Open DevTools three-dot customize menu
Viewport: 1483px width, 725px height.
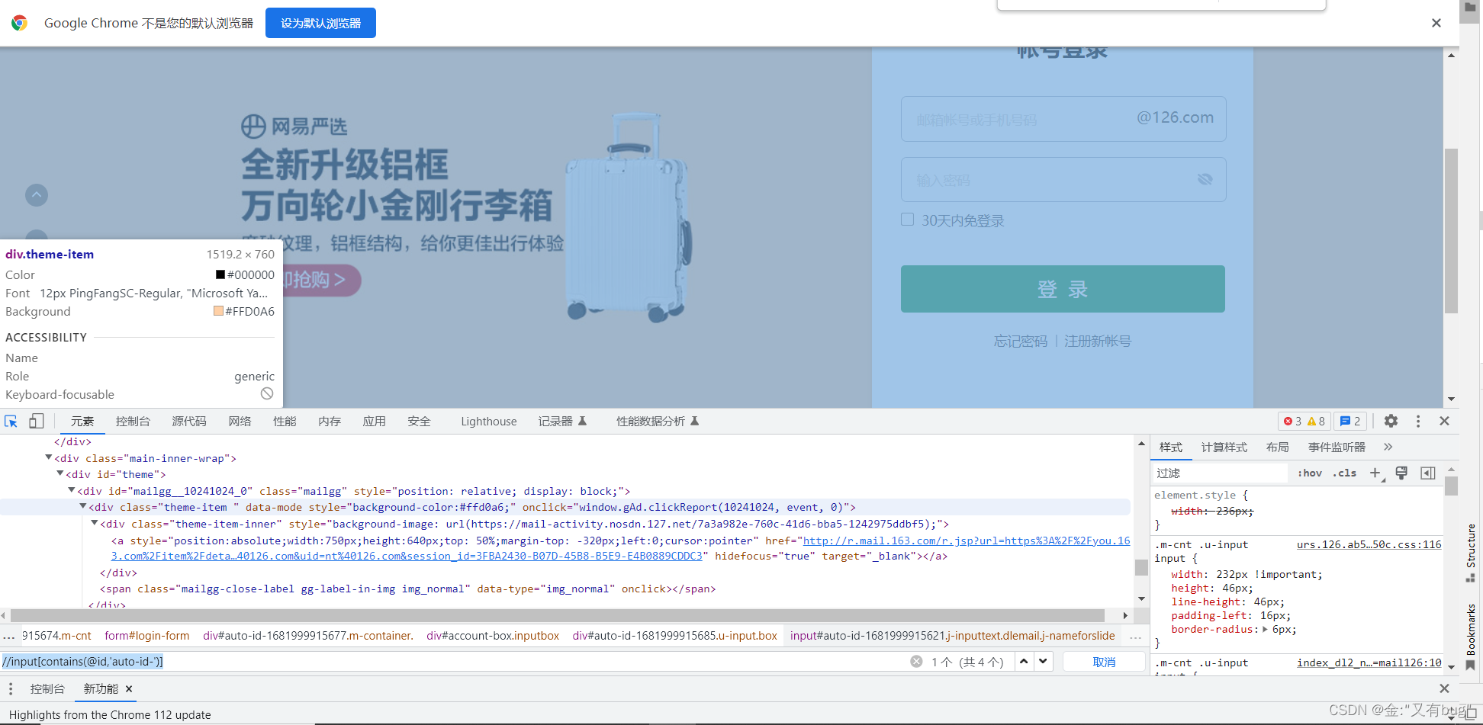click(1418, 421)
